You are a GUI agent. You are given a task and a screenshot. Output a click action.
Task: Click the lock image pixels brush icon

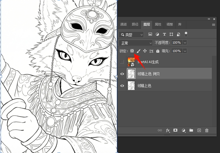138,51
